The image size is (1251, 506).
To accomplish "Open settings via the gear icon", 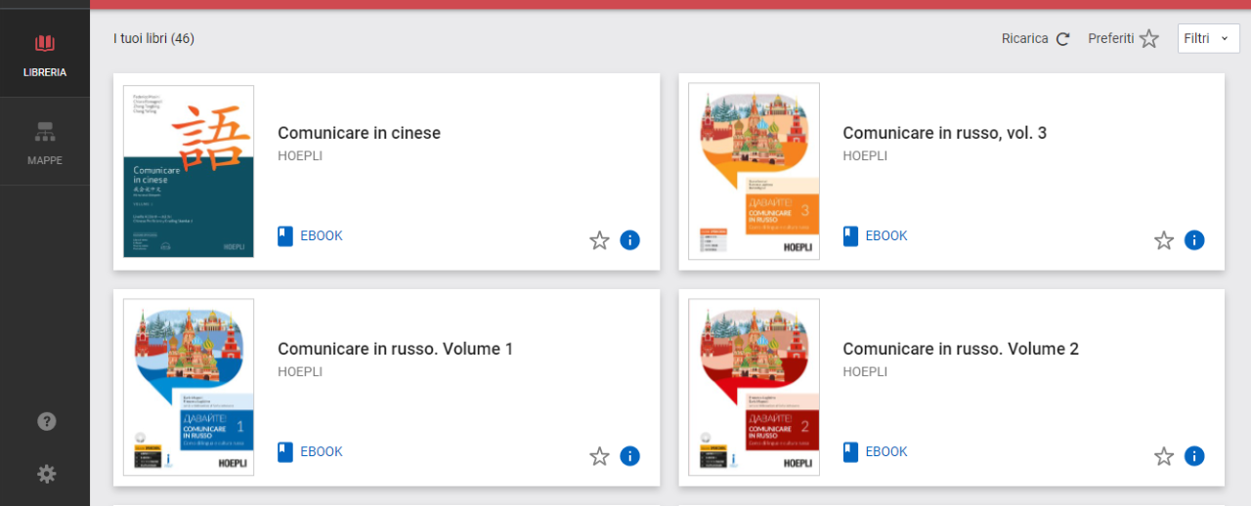I will (x=46, y=474).
